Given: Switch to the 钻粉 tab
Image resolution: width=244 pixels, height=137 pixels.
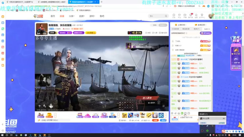Looking at the screenshot, I should coord(207,29).
